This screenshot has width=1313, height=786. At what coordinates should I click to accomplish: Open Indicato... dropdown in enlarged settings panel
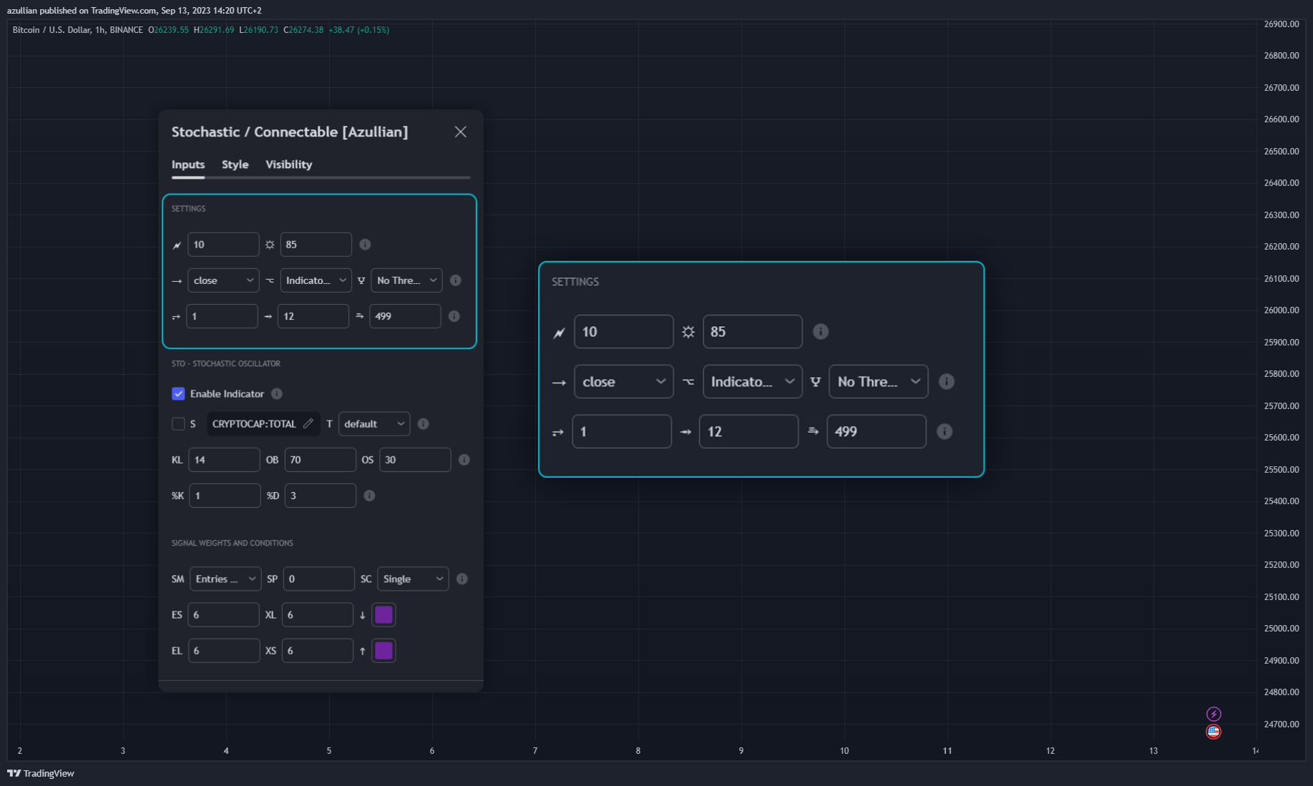click(752, 382)
